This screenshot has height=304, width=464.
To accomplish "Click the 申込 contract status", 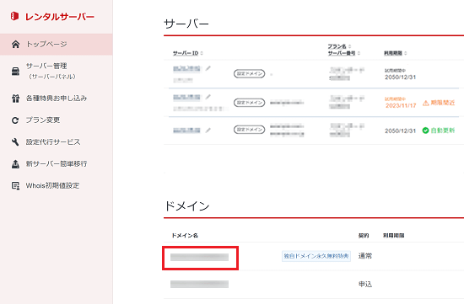I will tap(365, 284).
